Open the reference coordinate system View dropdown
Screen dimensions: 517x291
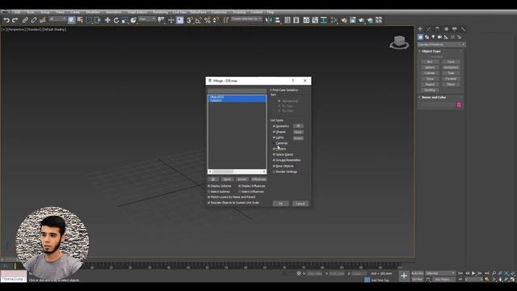(147, 19)
